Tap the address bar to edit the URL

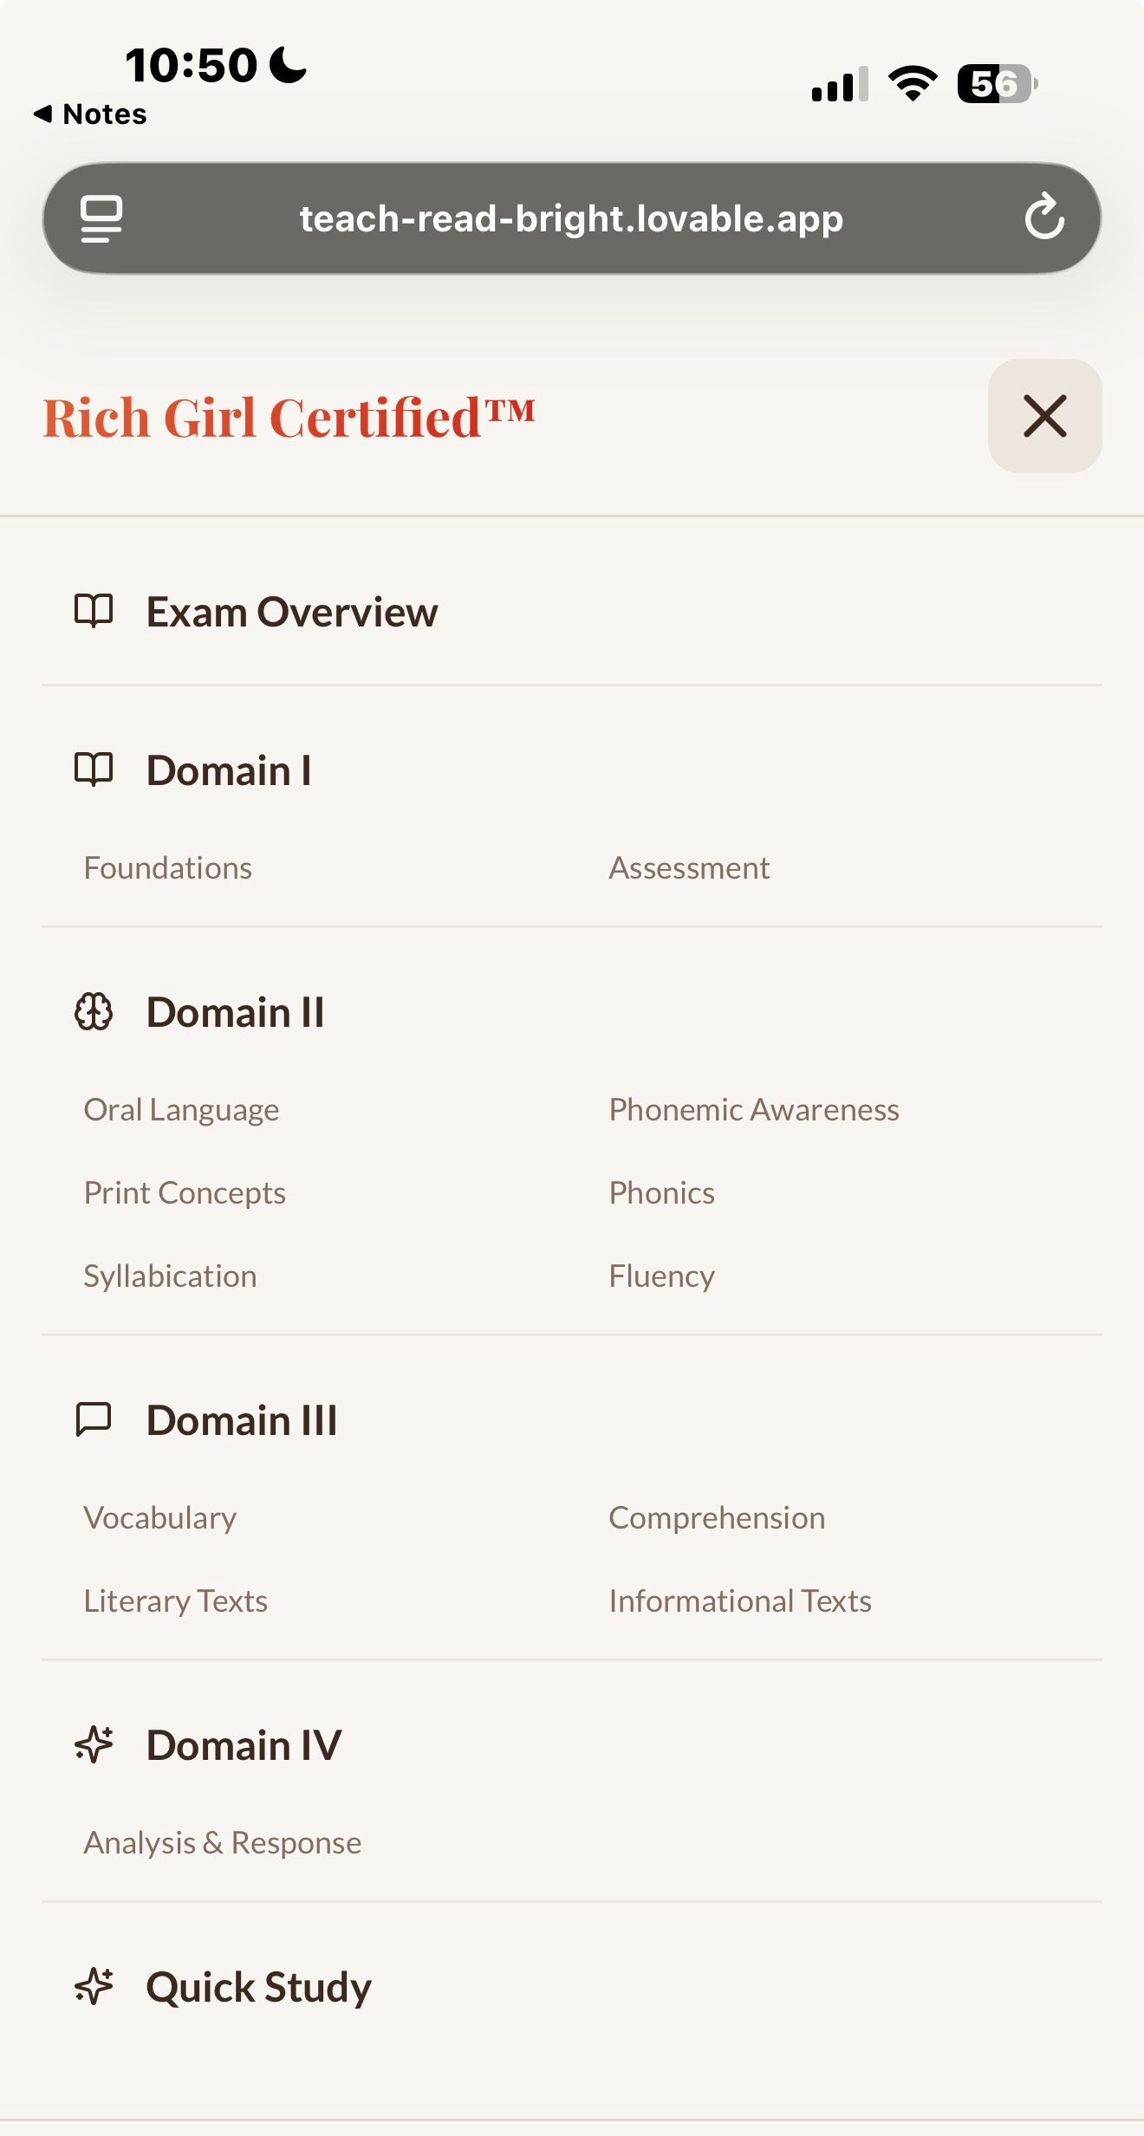click(572, 217)
